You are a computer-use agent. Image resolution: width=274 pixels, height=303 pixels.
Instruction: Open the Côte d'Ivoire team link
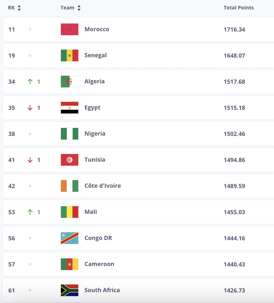point(103,186)
